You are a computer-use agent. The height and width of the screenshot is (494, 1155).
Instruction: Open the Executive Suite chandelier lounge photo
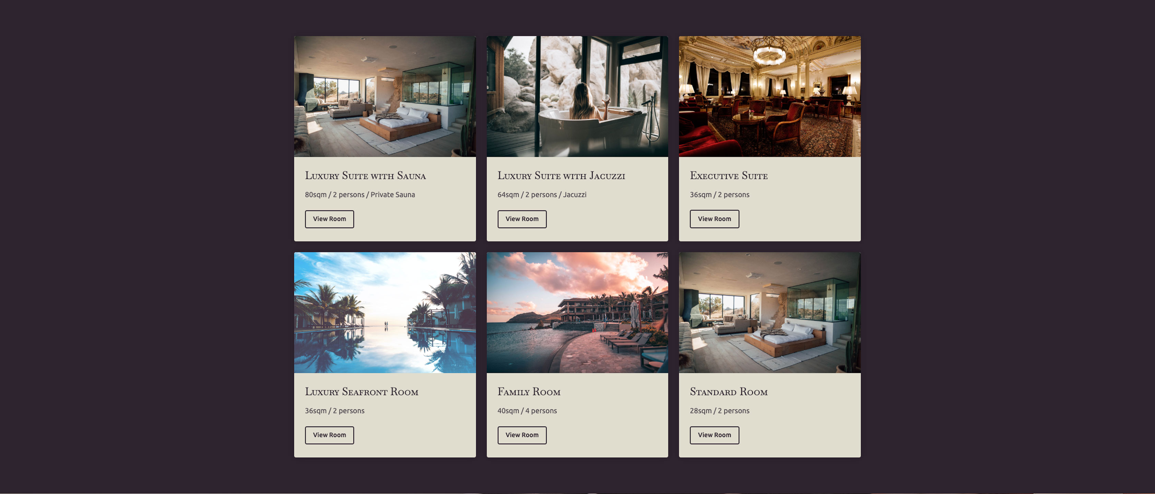(x=769, y=96)
